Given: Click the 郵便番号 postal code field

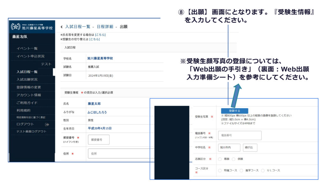Looking at the screenshot, I should [x=99, y=140].
